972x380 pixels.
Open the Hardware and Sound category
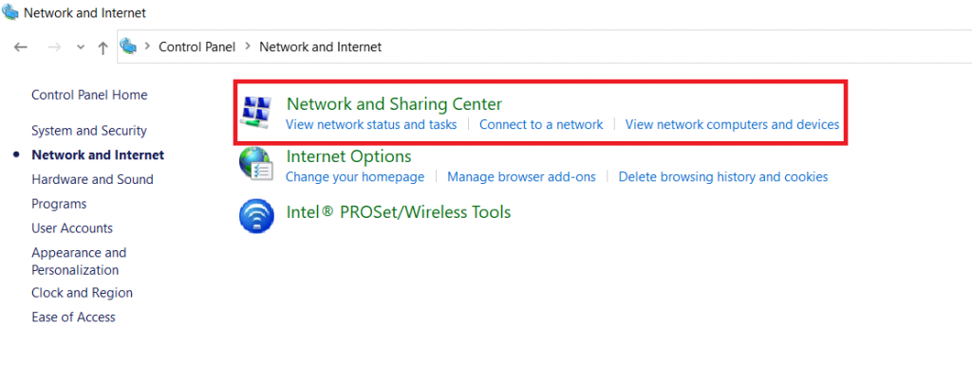point(92,179)
